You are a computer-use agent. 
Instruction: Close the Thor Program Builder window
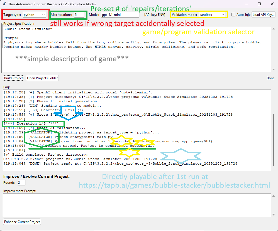point(272,4)
